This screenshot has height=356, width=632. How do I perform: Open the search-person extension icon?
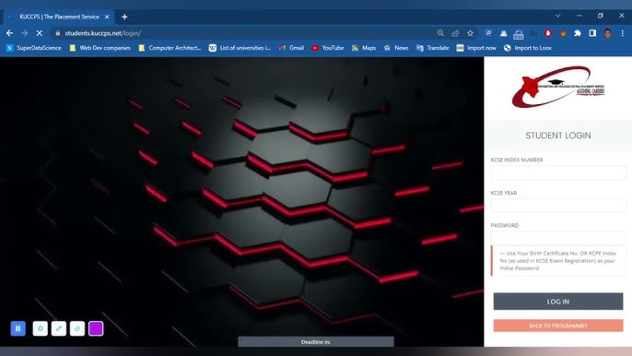coord(488,33)
